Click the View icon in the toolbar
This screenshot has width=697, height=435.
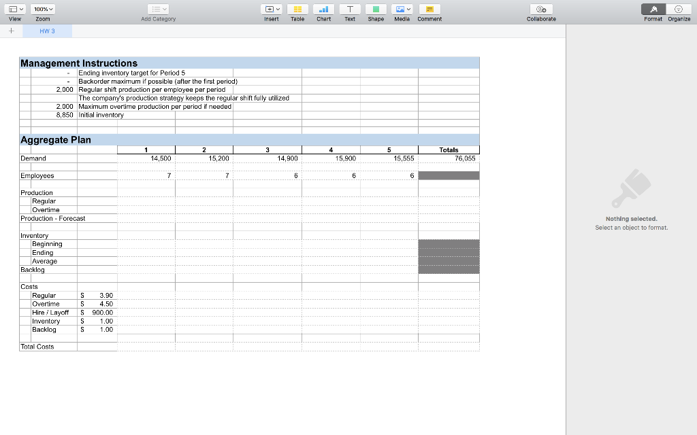[15, 9]
